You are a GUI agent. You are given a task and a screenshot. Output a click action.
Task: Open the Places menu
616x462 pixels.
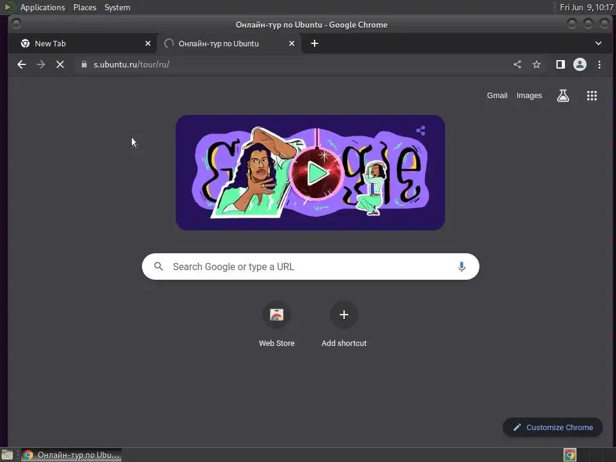(x=85, y=7)
